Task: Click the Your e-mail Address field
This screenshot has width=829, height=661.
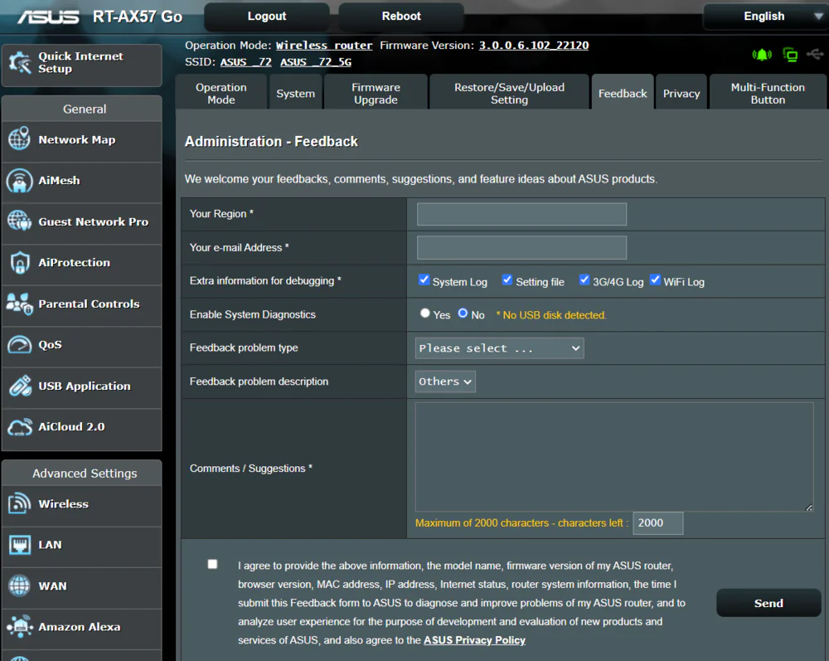Action: click(521, 247)
